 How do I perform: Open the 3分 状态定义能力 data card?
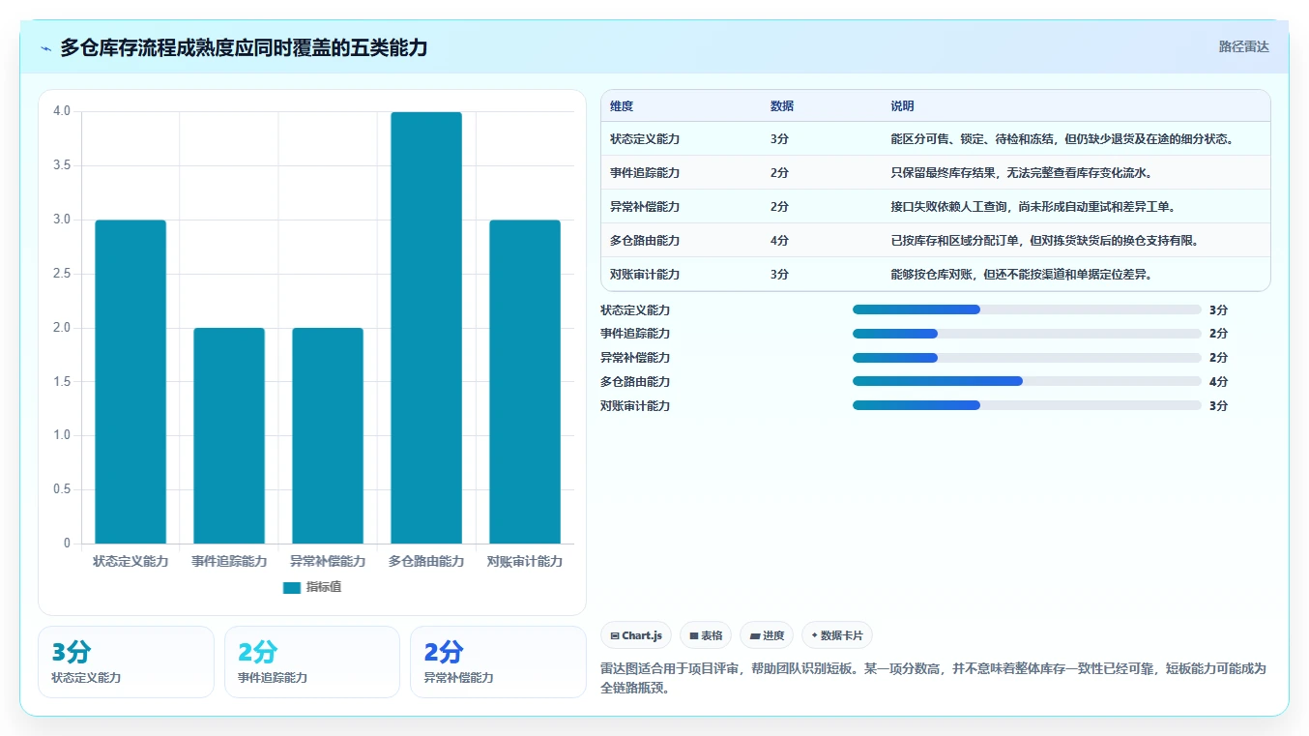click(x=126, y=662)
